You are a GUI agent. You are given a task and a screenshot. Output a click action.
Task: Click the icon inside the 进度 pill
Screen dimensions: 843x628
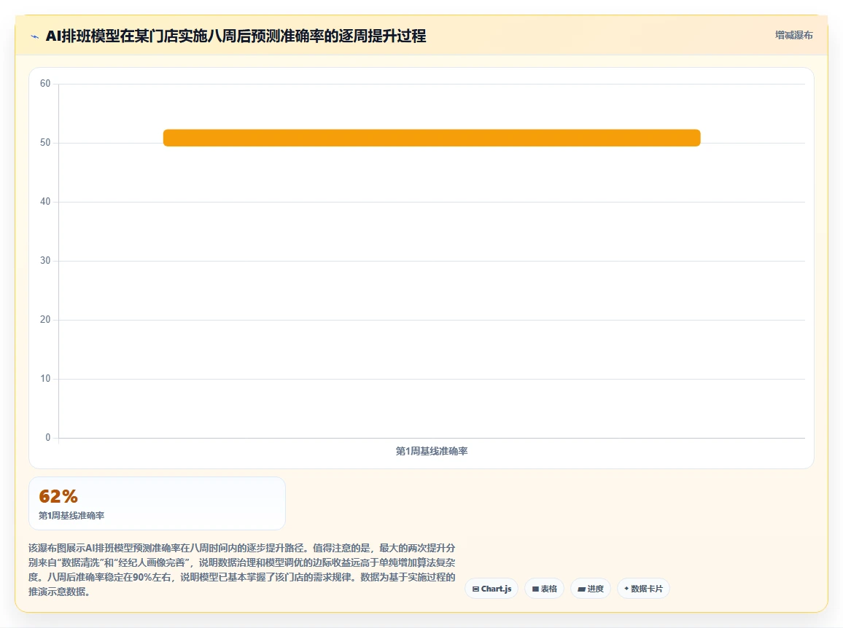point(581,589)
